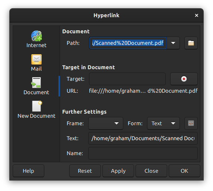
Task: Click the Reset button
Action: tap(85, 171)
